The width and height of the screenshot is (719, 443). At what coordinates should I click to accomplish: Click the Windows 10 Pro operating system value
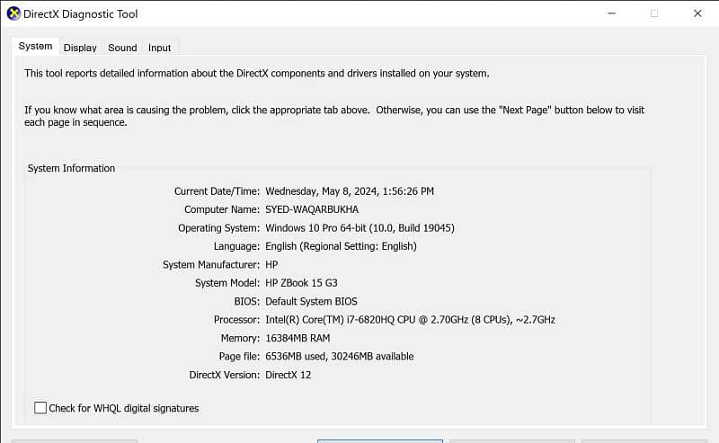[x=359, y=228]
